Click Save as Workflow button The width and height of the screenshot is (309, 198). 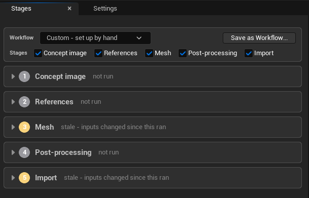(x=259, y=38)
